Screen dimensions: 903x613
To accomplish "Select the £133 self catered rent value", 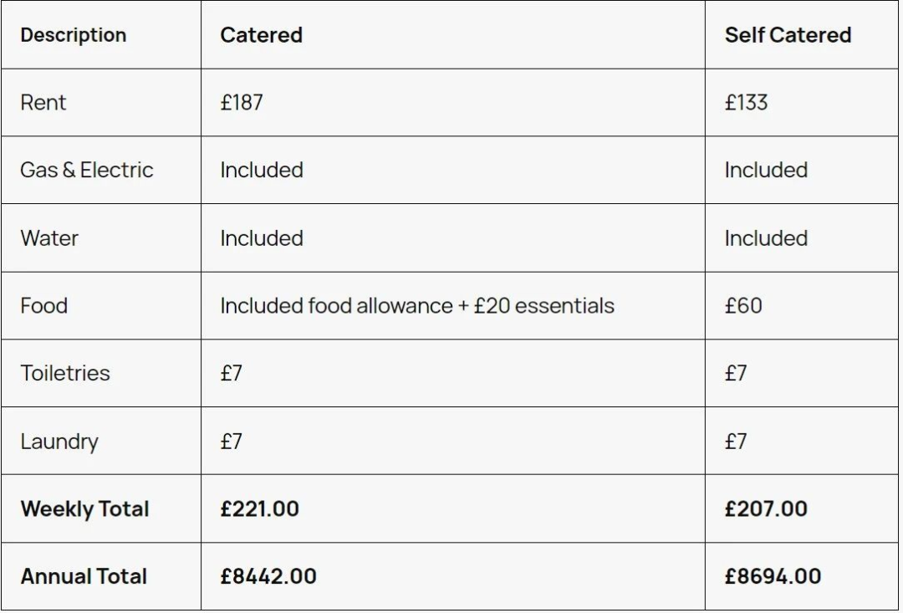I will click(746, 103).
